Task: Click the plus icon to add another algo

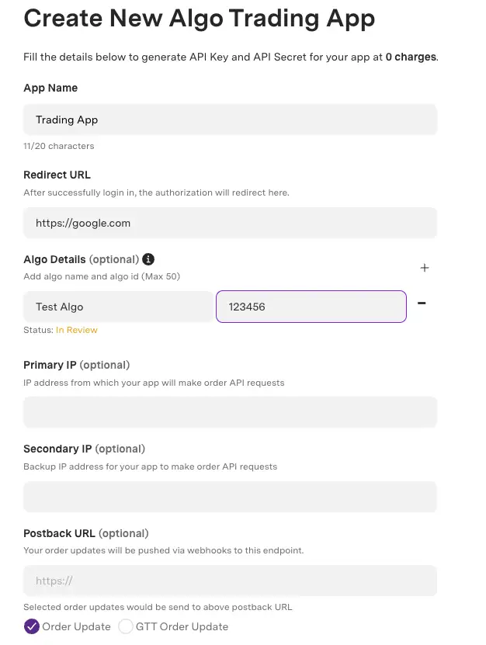Action: pos(425,267)
